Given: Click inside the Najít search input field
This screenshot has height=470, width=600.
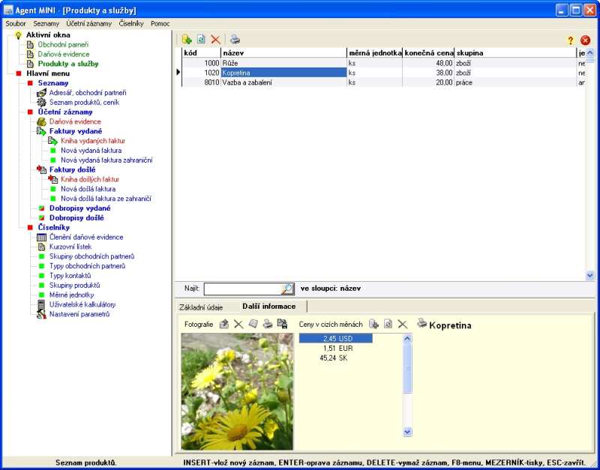Looking at the screenshot, I should coord(241,289).
